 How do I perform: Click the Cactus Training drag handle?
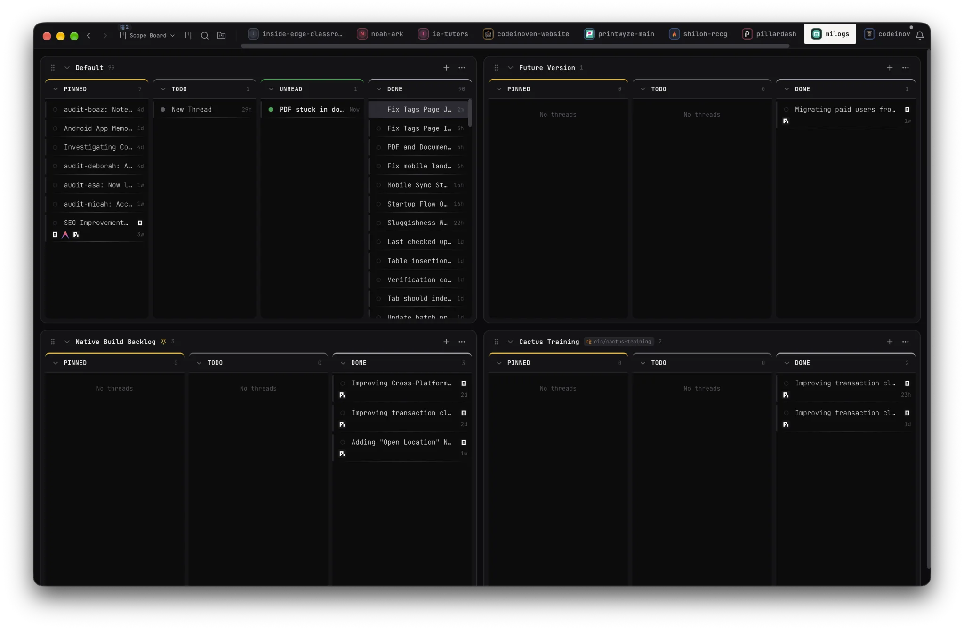[x=496, y=342]
